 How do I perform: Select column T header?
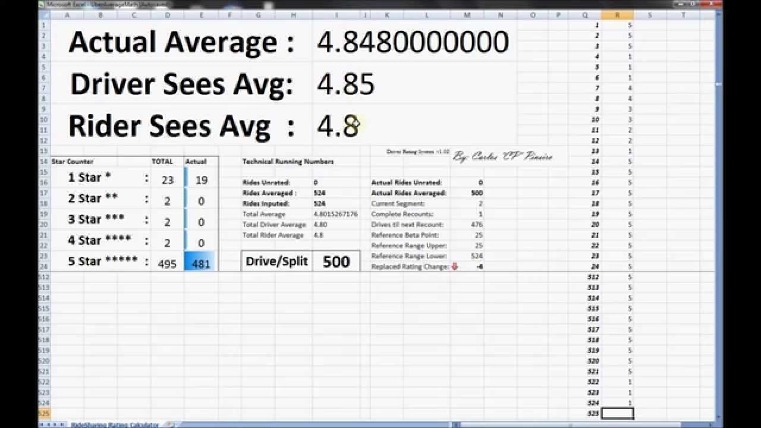[x=684, y=15]
